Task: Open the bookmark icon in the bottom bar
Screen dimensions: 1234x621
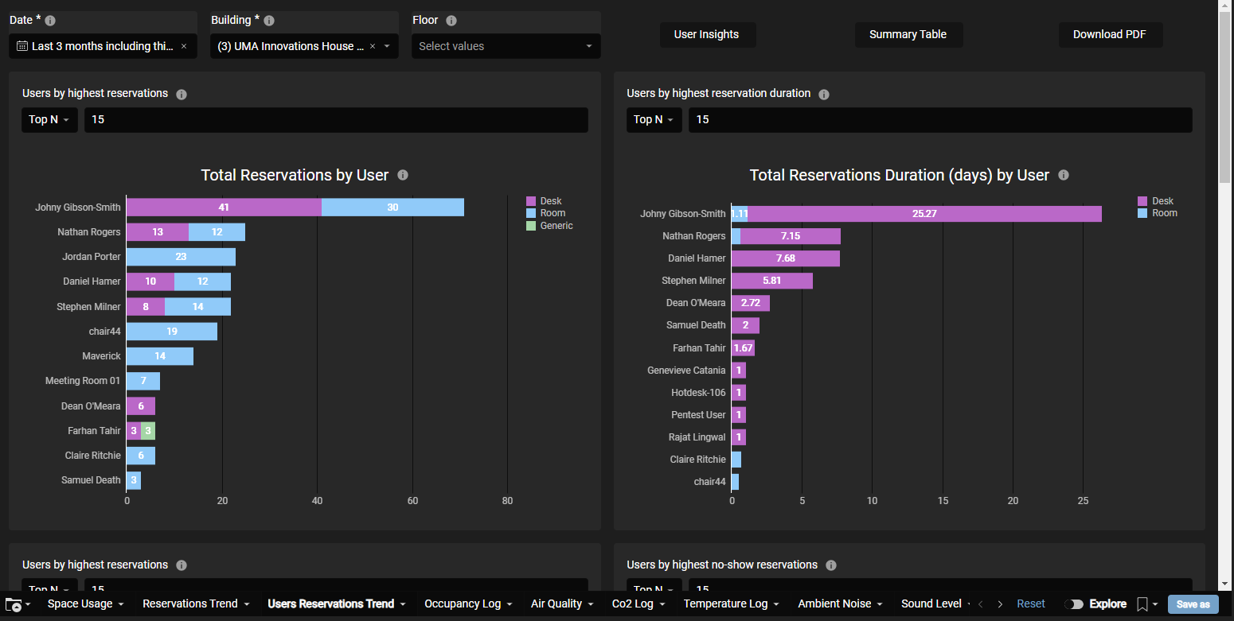Action: tap(1142, 604)
